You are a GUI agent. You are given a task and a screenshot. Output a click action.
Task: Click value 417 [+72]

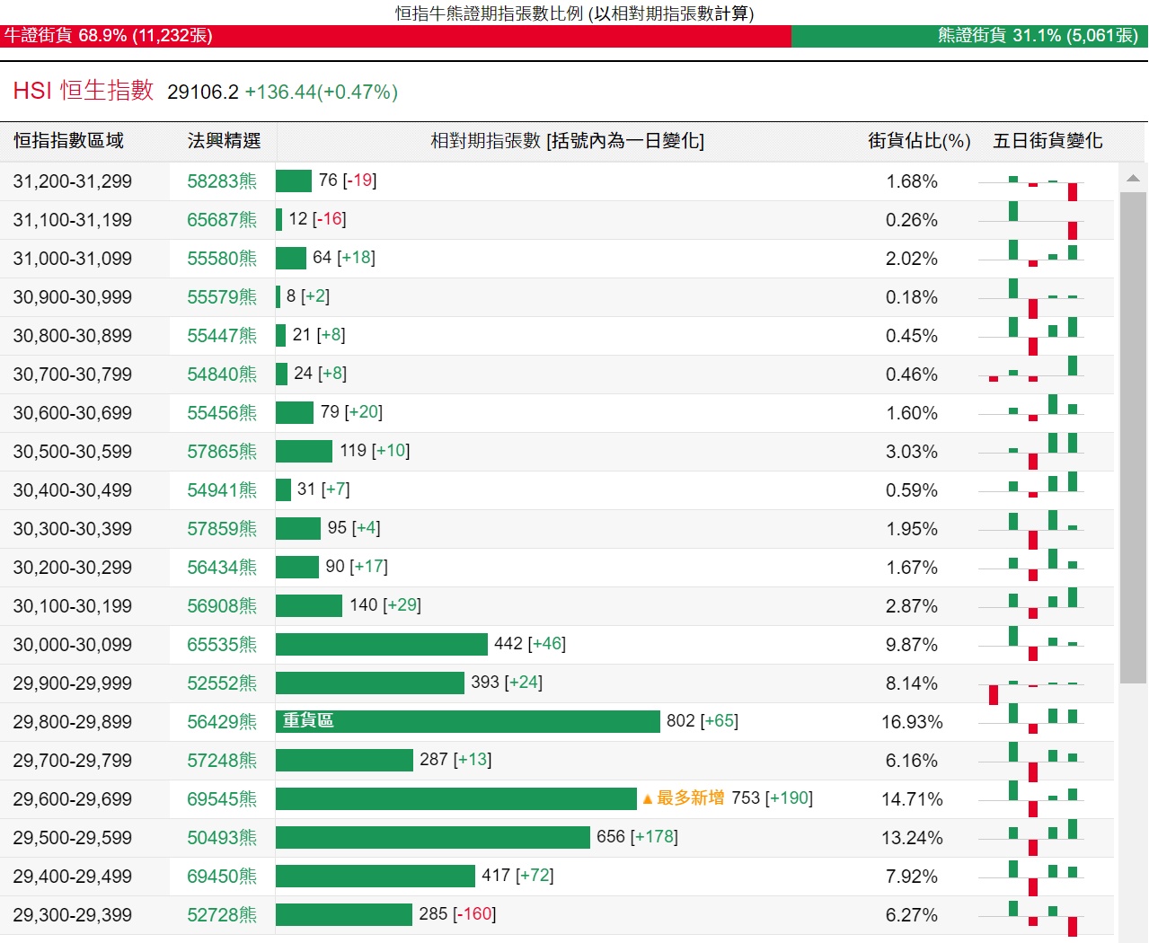[517, 876]
